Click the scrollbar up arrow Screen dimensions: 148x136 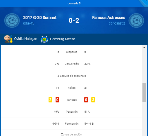(x=144, y=47)
